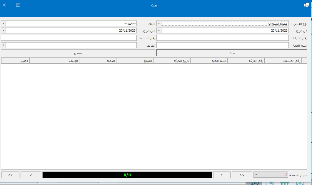Click into the رقم المستند input field
Viewport: 312px width, 185px height.
pyautogui.click(x=69, y=38)
